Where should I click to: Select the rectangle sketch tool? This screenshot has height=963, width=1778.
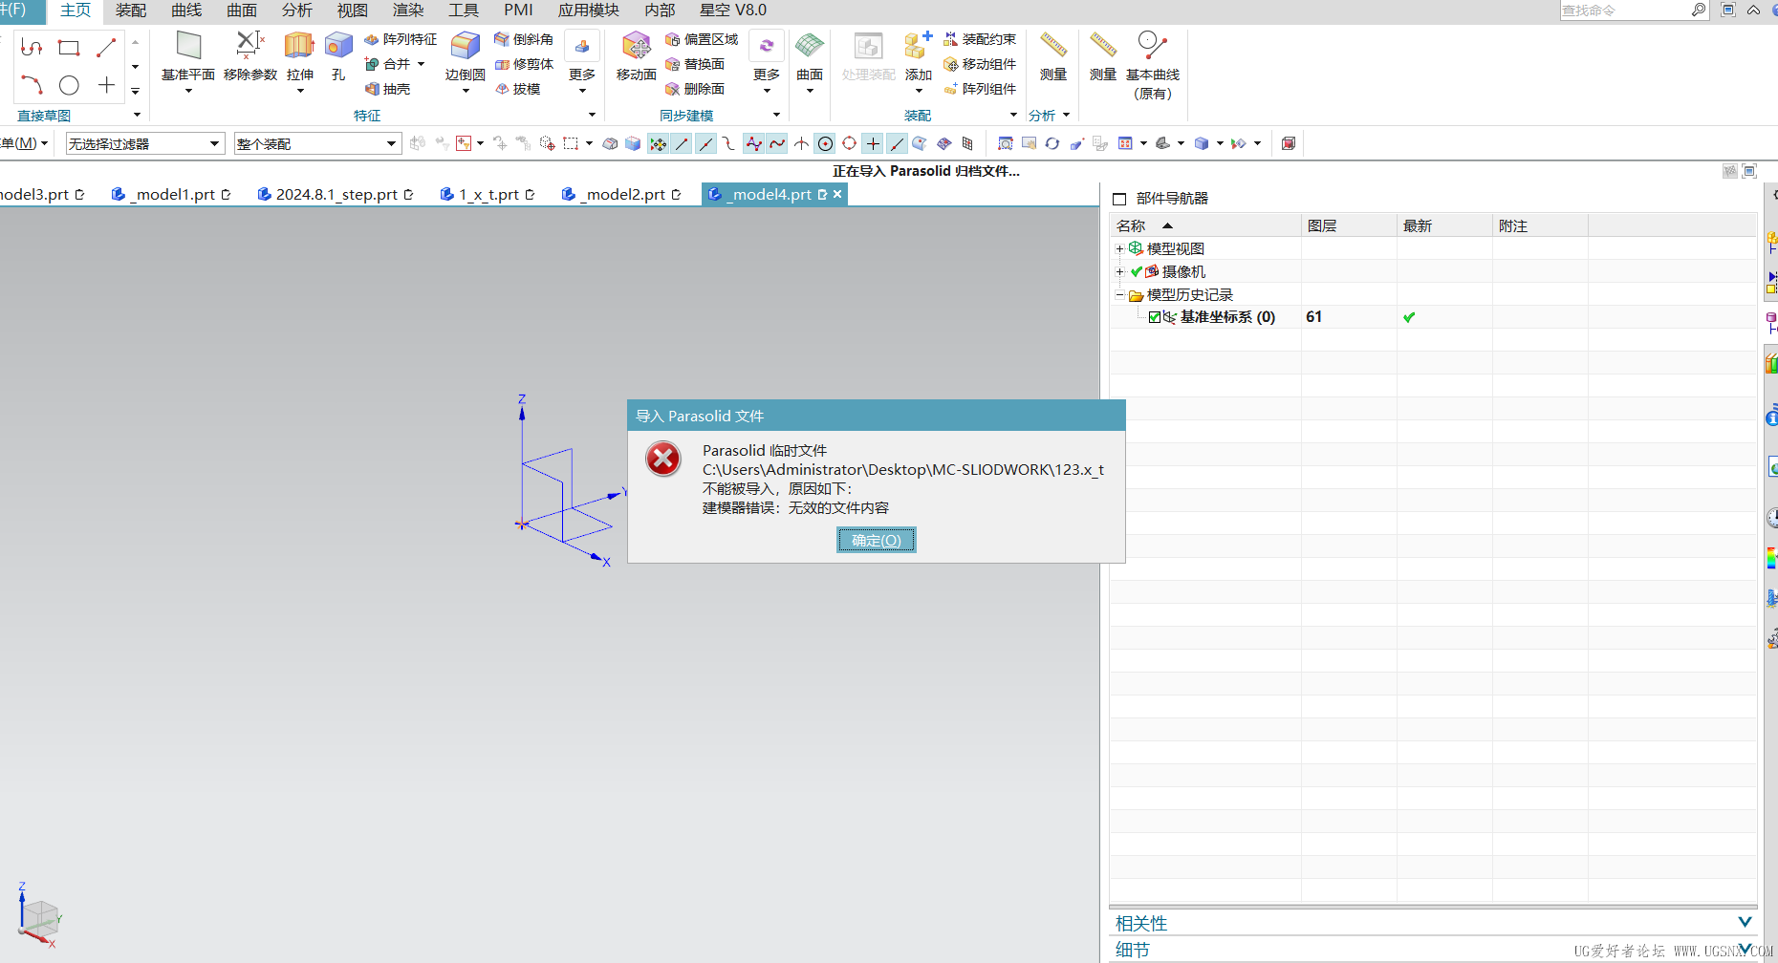69,48
